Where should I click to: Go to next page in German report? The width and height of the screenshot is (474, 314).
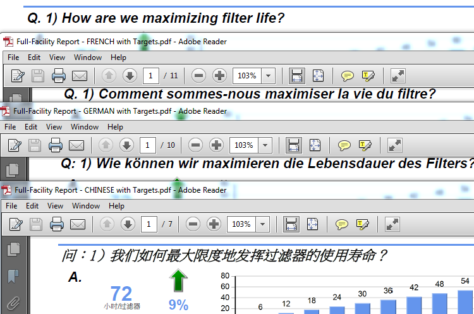(126, 145)
